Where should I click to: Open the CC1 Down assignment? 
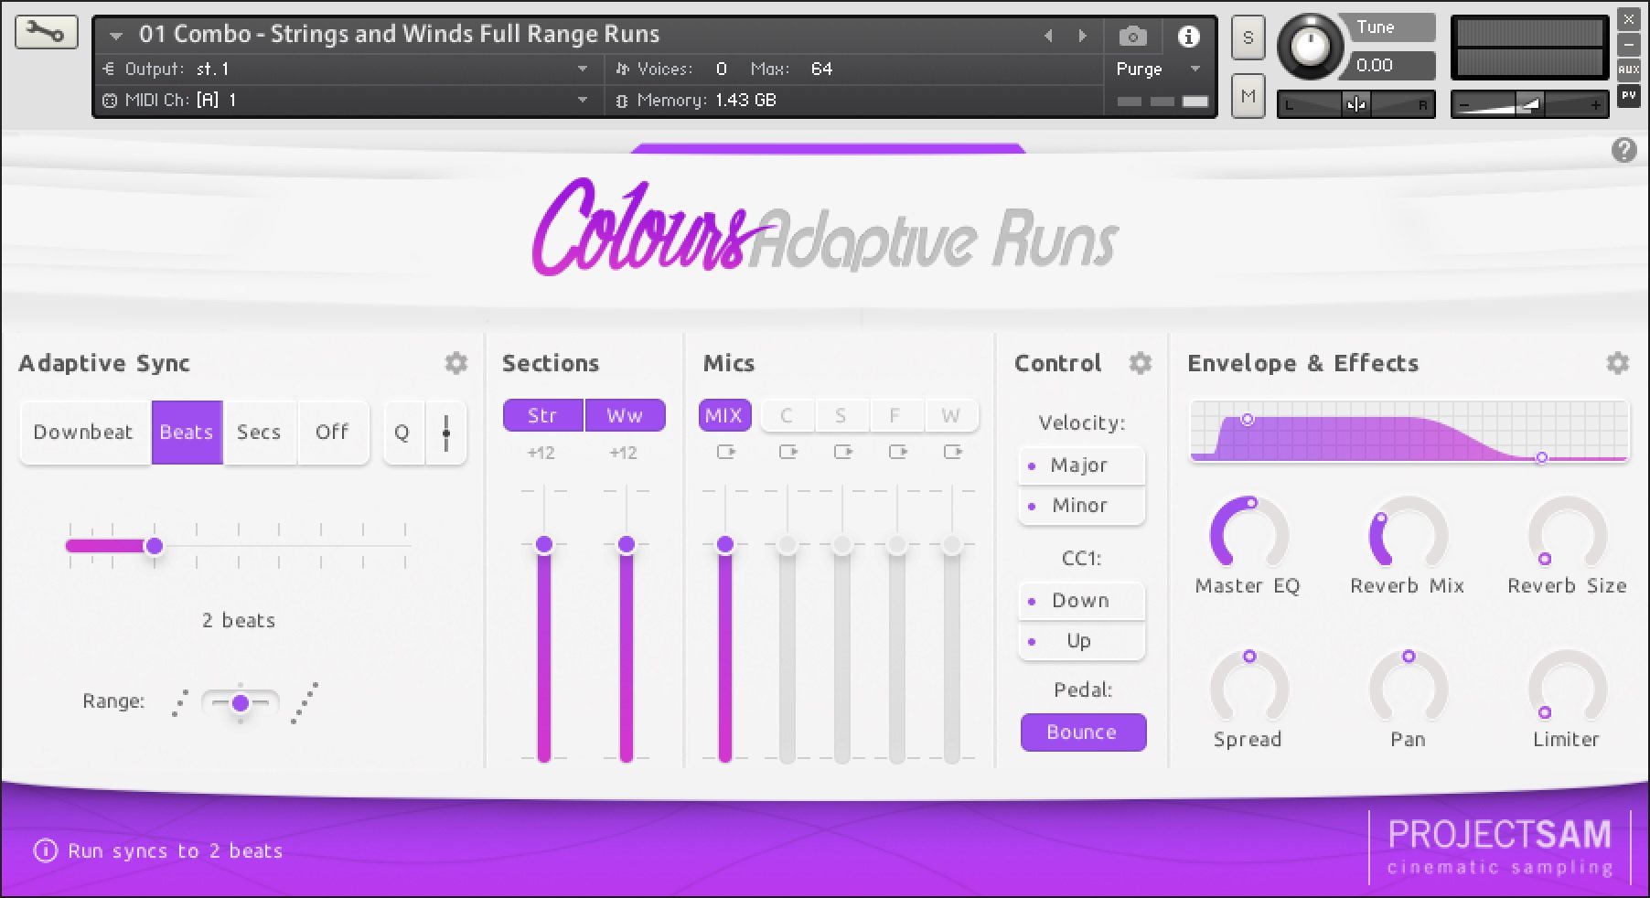pos(1081,601)
